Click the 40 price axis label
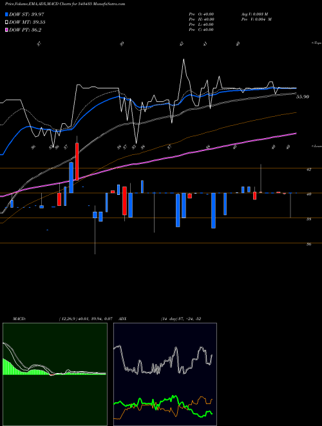Screen dimensions: 322x426 tap(308, 194)
